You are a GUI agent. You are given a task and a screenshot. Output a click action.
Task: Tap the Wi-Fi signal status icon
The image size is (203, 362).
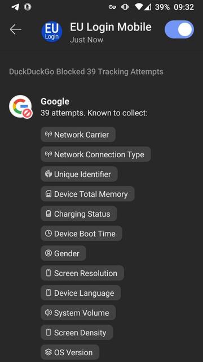click(x=139, y=7)
